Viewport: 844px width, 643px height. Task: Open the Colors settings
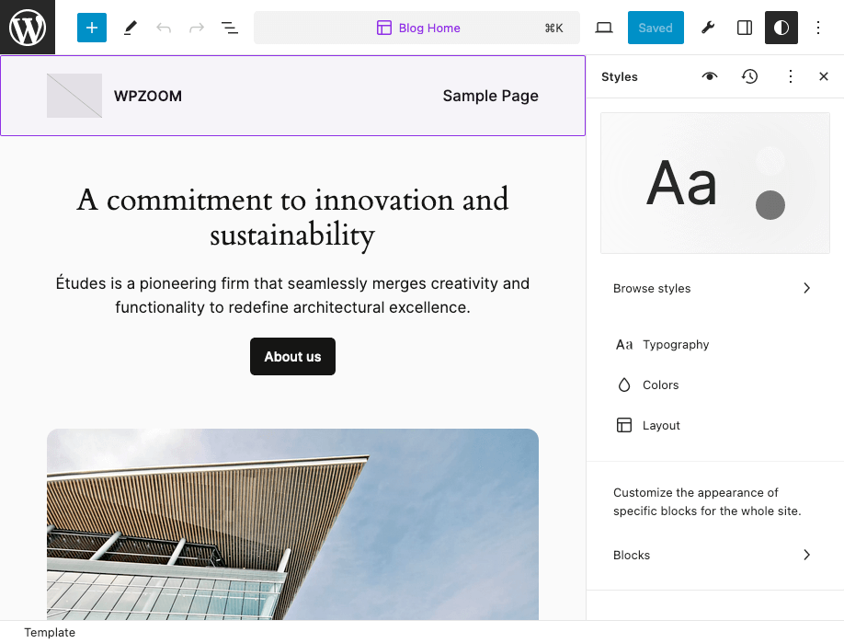[660, 385]
